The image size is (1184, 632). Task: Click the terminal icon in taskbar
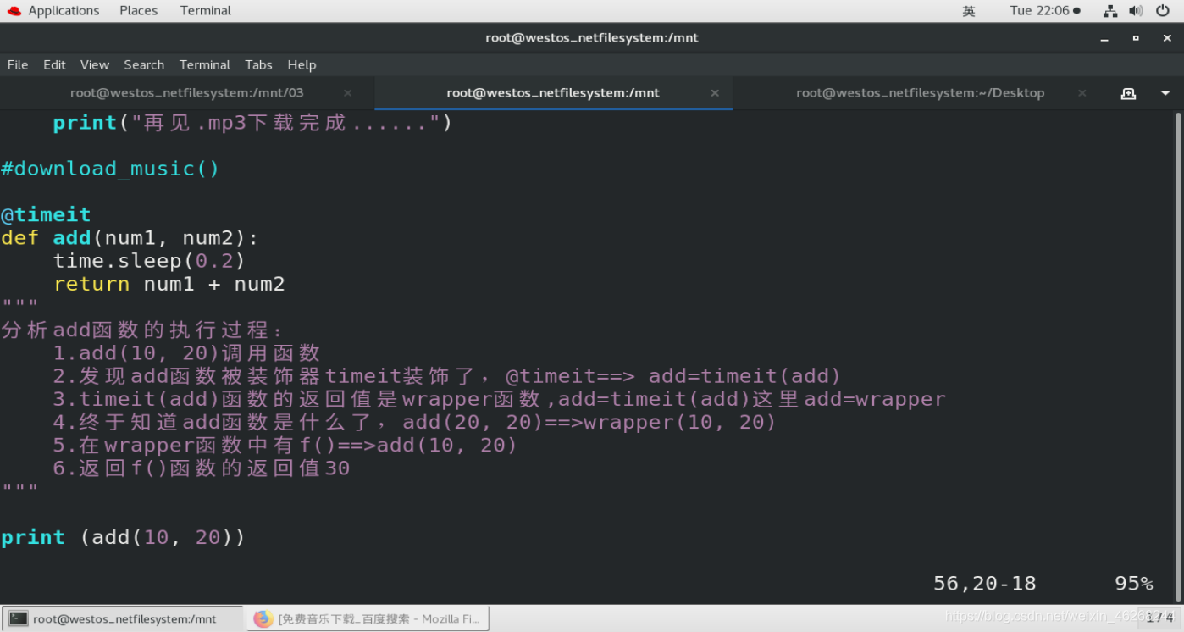pyautogui.click(x=18, y=618)
